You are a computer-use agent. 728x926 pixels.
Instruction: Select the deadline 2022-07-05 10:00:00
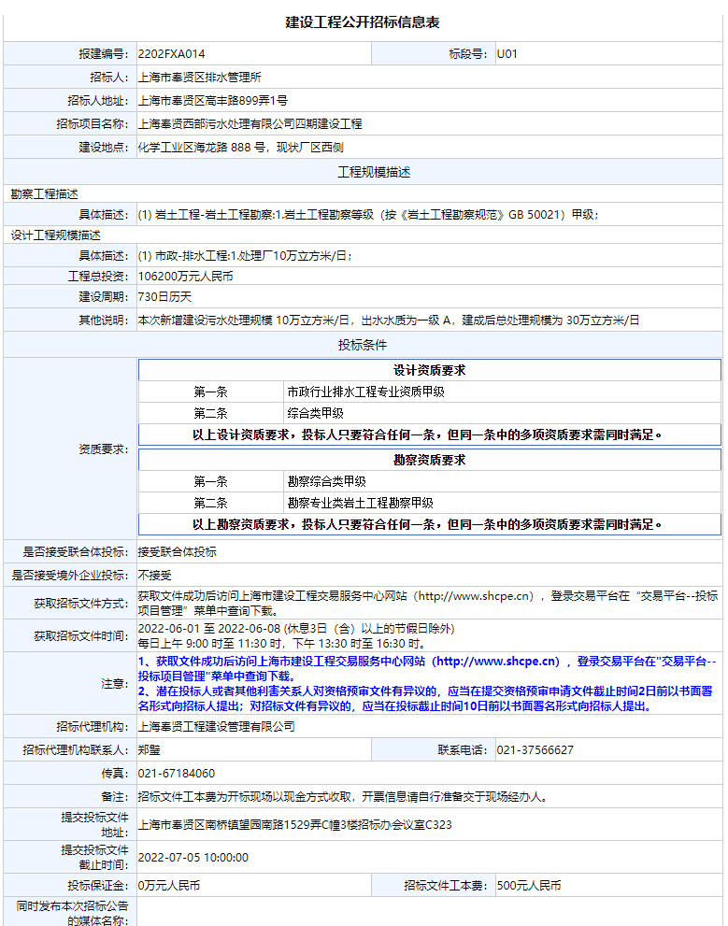tap(193, 858)
